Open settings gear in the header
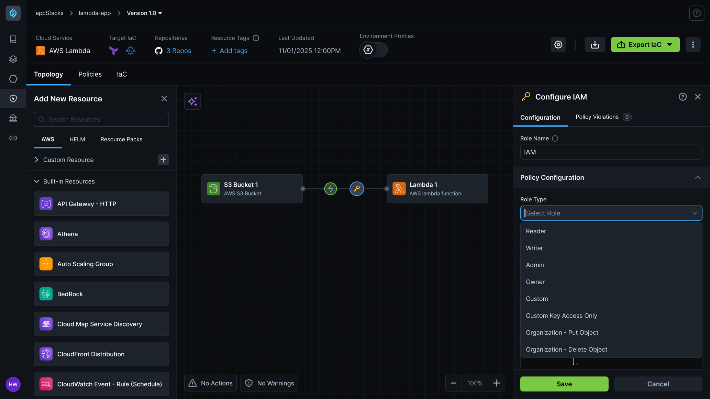This screenshot has height=399, width=710. click(x=558, y=45)
